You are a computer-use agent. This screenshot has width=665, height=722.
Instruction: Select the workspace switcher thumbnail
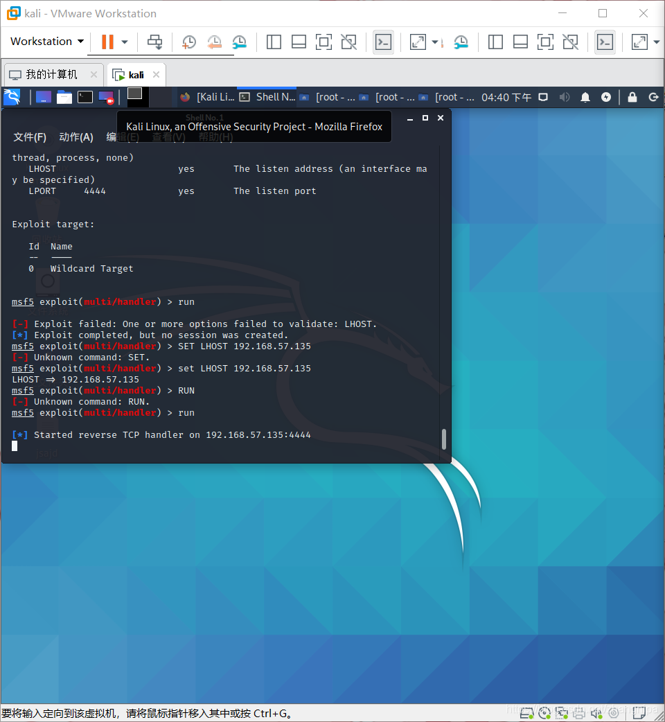point(135,94)
